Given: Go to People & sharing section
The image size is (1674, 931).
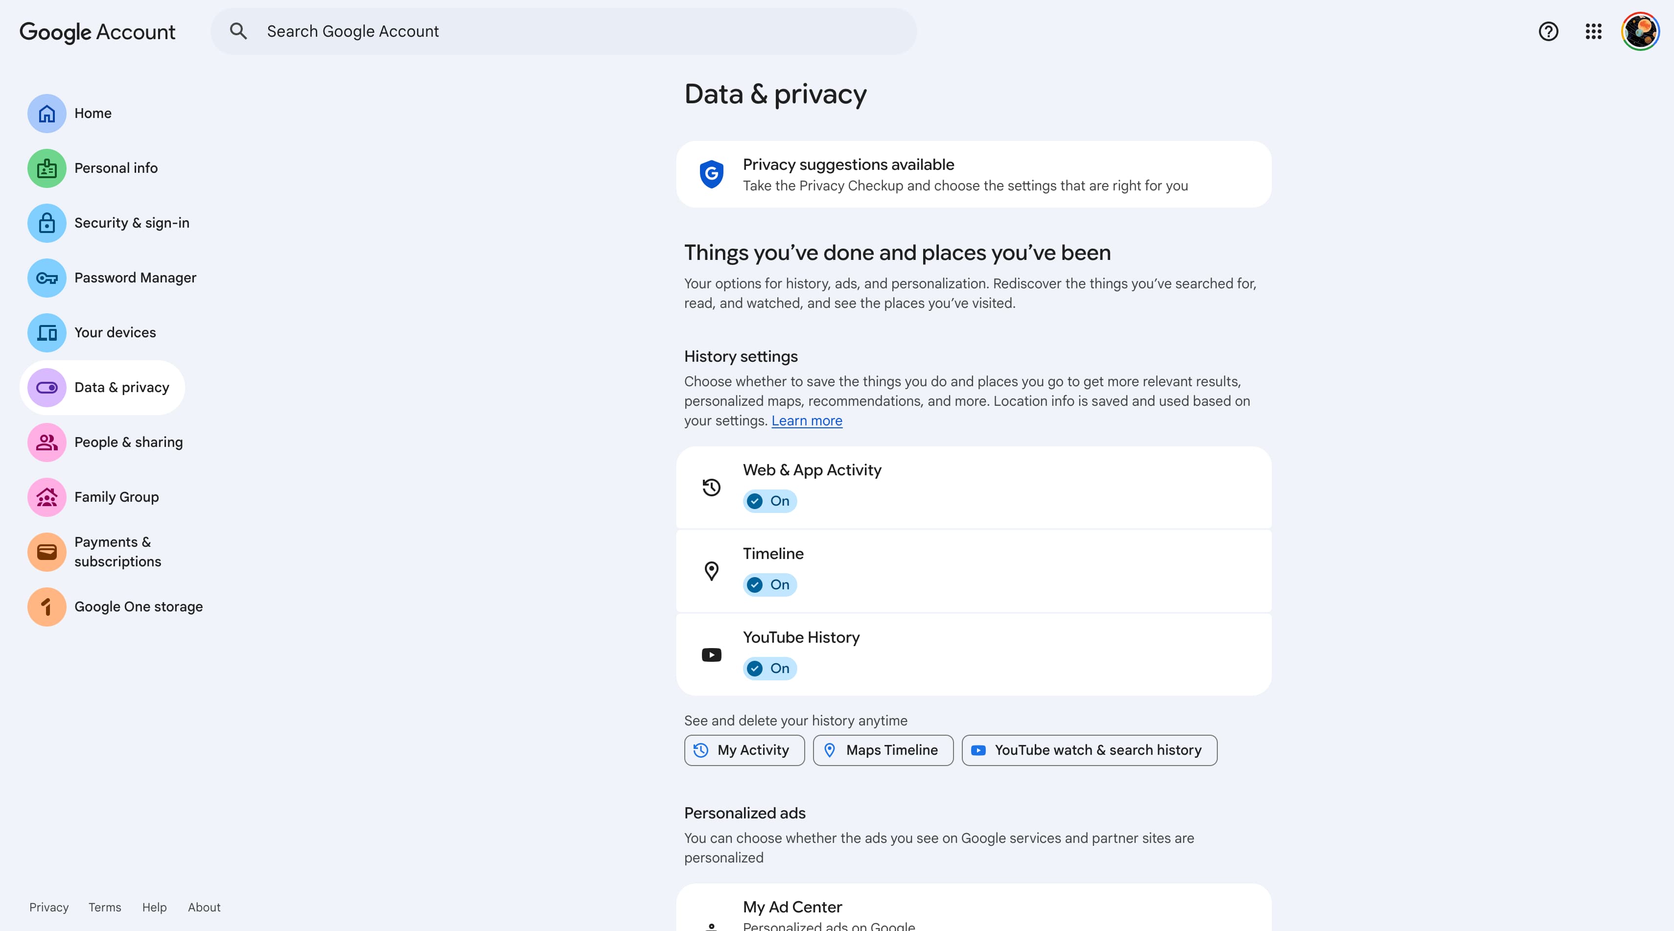Looking at the screenshot, I should tap(129, 442).
